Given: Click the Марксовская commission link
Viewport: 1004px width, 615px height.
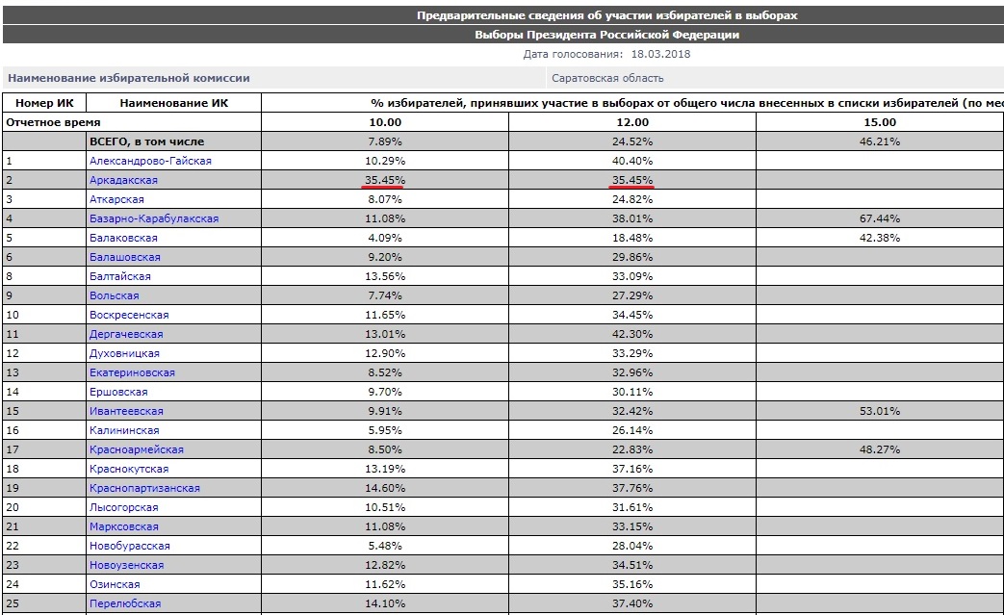Looking at the screenshot, I should coord(123,525).
